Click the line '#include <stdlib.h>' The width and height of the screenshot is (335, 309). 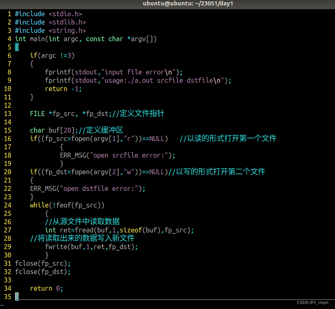(50, 22)
